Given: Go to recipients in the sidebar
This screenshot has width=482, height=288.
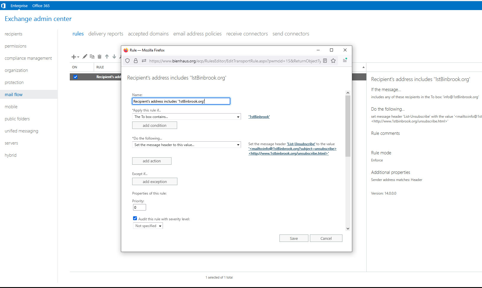Looking at the screenshot, I should [x=14, y=34].
